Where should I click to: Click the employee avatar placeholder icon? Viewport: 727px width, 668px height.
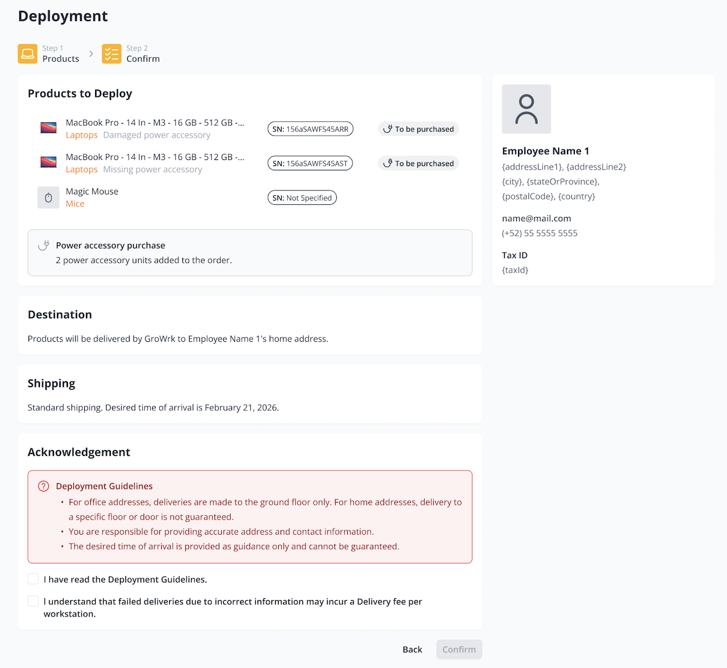click(x=526, y=109)
